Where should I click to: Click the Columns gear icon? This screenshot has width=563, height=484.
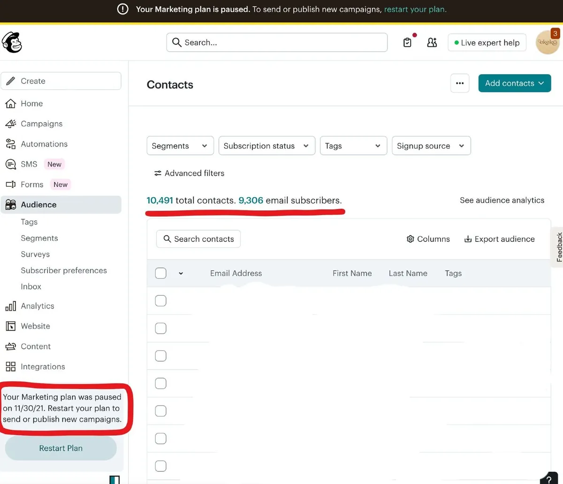(410, 239)
